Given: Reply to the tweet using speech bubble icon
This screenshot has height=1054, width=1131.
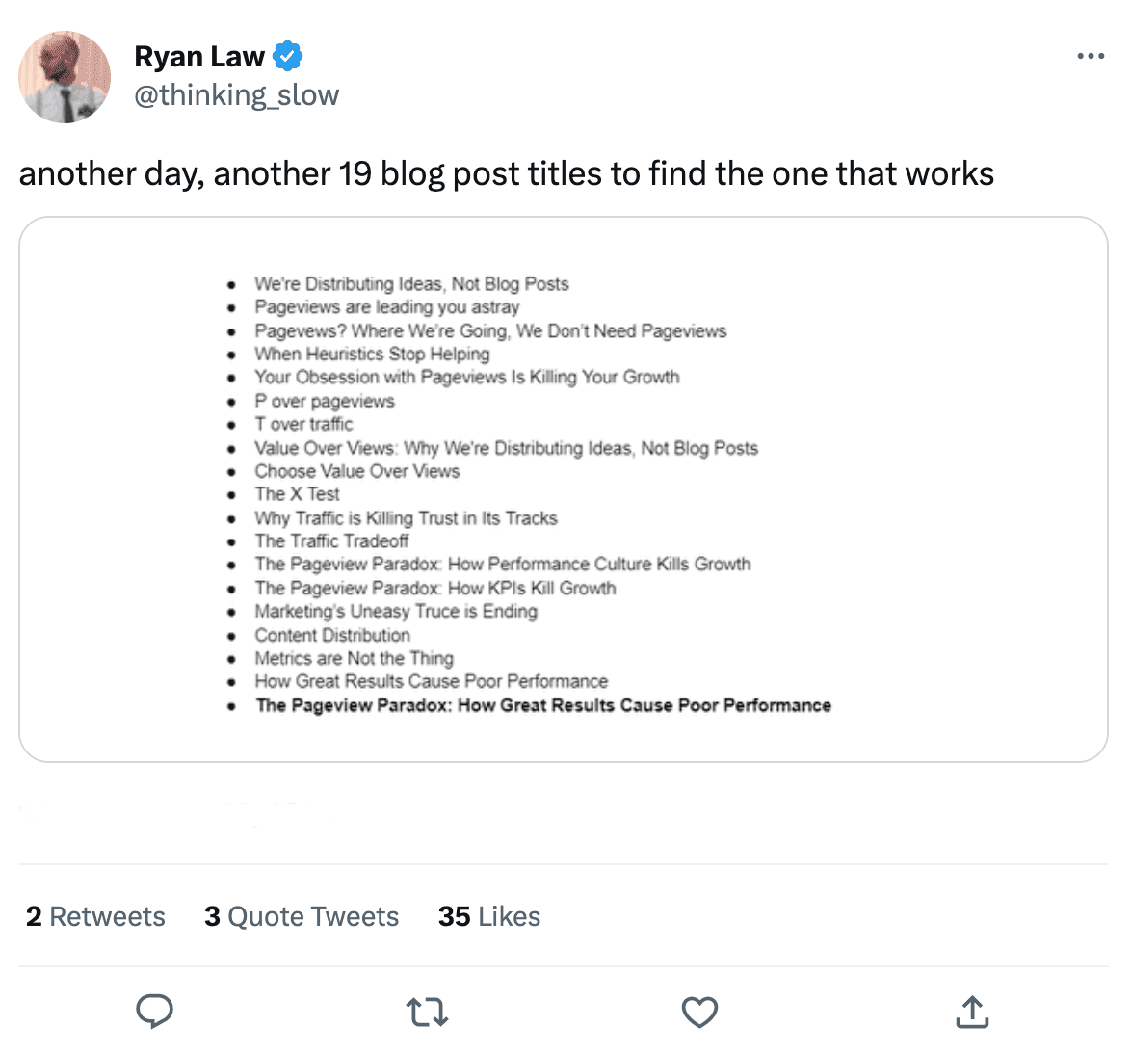Looking at the screenshot, I should (x=154, y=1013).
